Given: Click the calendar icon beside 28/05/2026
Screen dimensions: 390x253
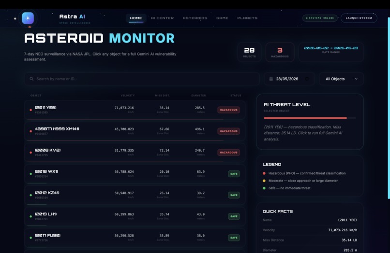Looking at the screenshot, I should (271, 79).
